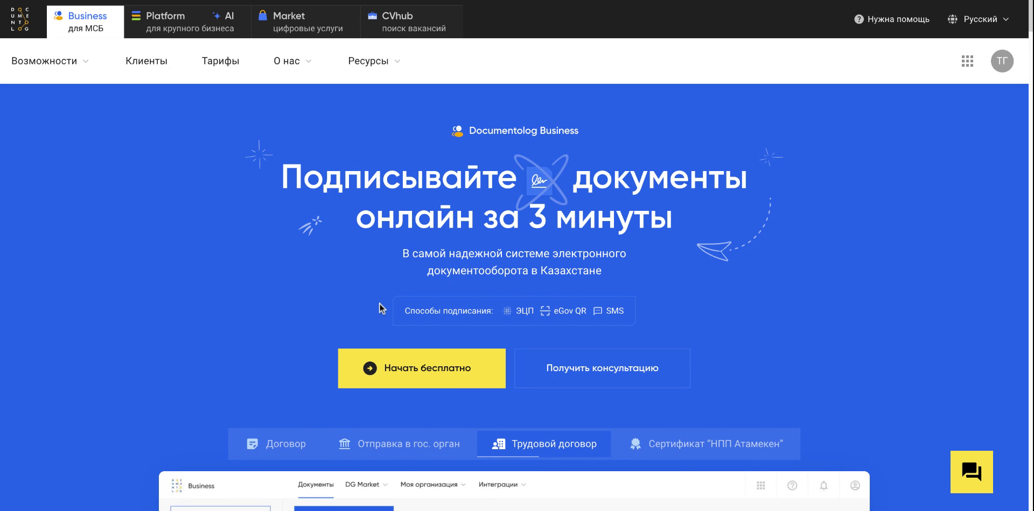This screenshot has height=511, width=1034.
Task: Choose the SMS signing method
Action: click(x=609, y=310)
